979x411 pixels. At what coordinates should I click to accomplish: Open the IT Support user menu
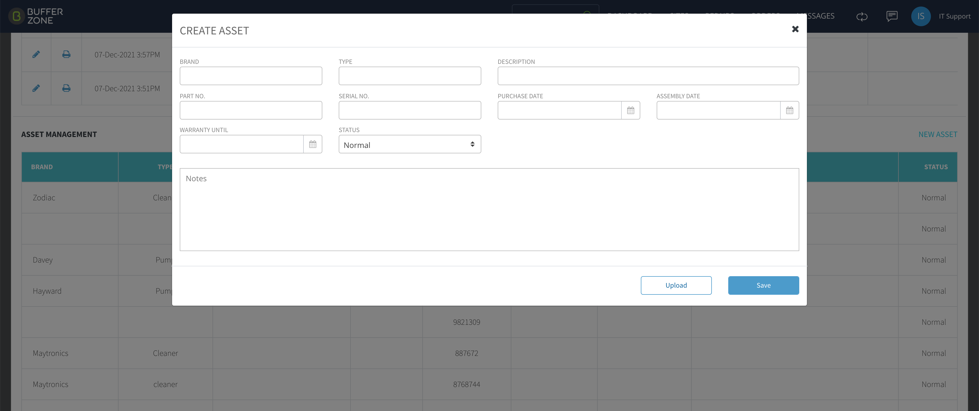tap(954, 16)
